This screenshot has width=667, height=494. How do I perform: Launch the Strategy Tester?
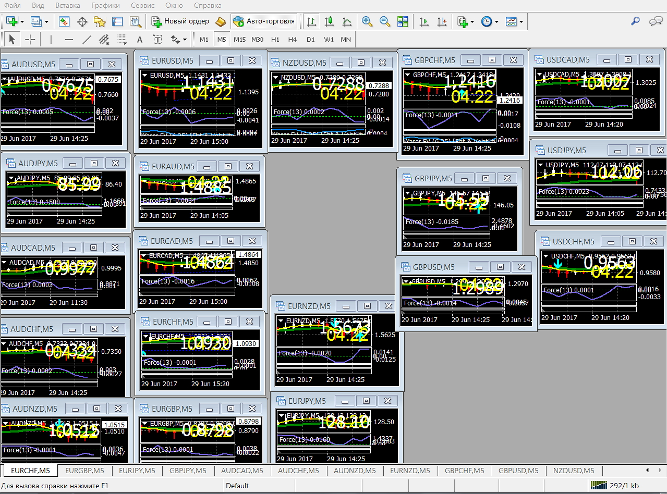tap(136, 21)
